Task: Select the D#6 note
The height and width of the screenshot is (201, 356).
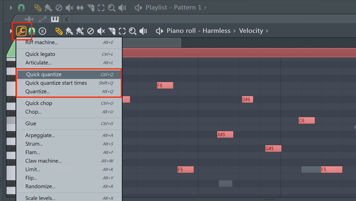Action: [x=248, y=99]
